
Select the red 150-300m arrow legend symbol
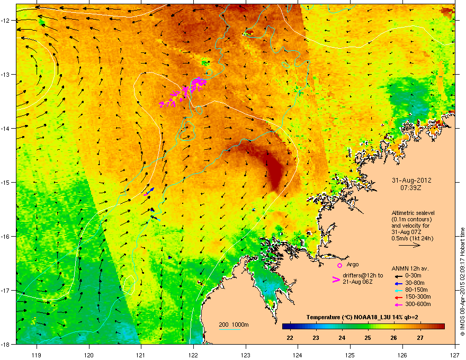pos(398,298)
